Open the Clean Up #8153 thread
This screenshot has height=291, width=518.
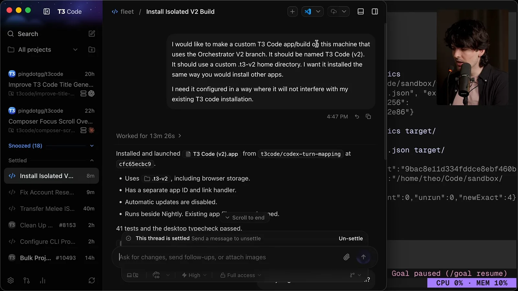(x=51, y=225)
